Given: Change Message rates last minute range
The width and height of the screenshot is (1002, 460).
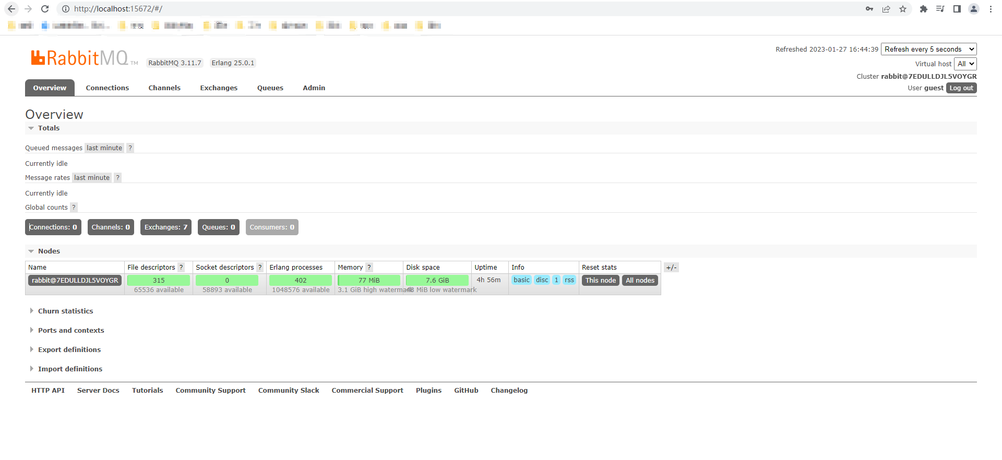Looking at the screenshot, I should 92,178.
